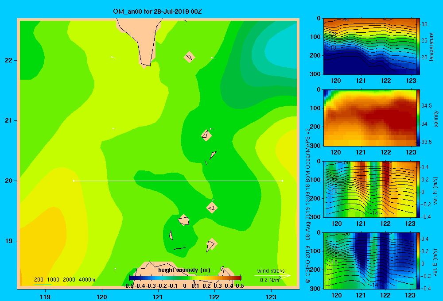Click the '34.5' tick on the salinity colorbar
Image resolution: width=443 pixels, height=301 pixels.
[427, 106]
